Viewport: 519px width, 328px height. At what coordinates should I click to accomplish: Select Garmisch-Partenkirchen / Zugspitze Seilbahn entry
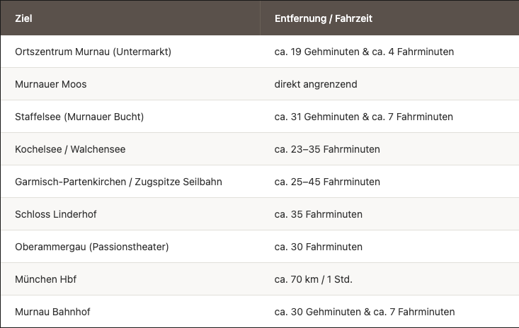[118, 182]
